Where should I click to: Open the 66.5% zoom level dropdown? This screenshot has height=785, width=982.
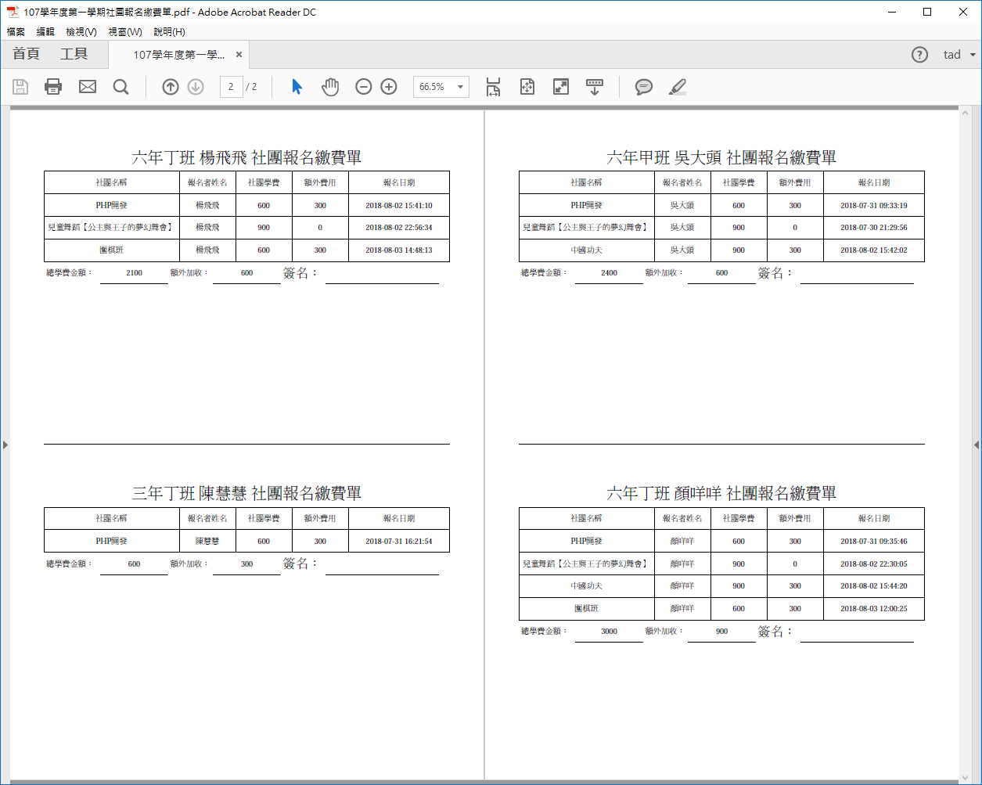pyautogui.click(x=460, y=87)
